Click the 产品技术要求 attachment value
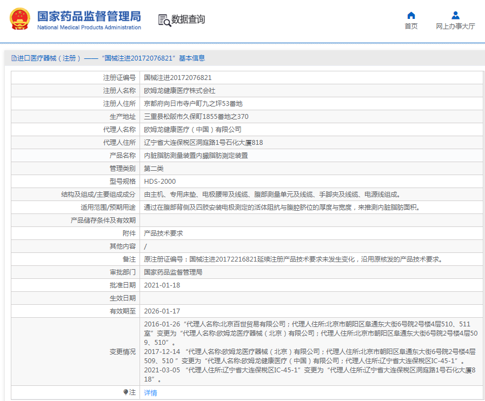Screen dimensions: 485x401 pyautogui.click(x=163, y=233)
